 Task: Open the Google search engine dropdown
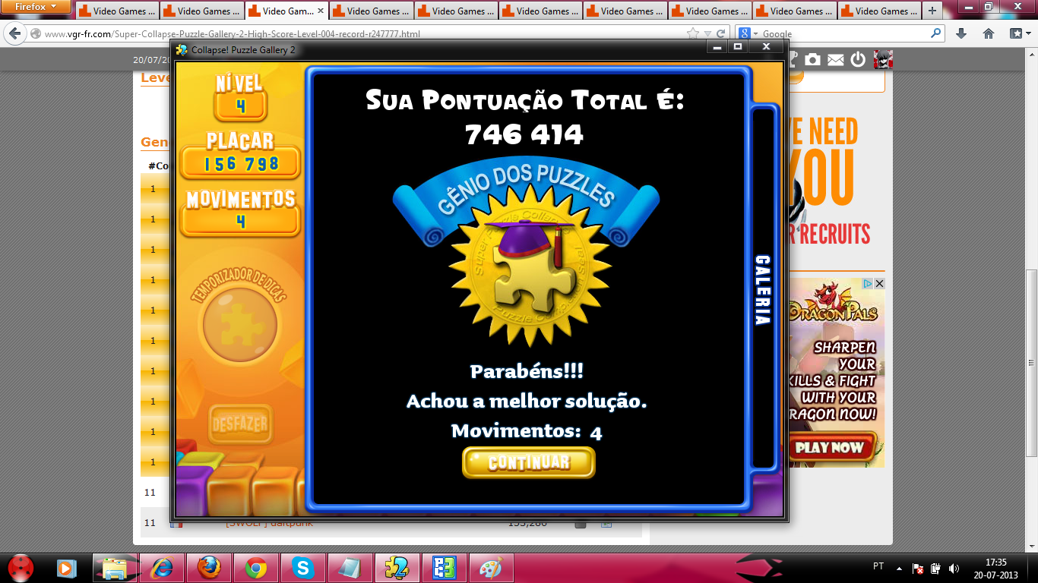(748, 33)
